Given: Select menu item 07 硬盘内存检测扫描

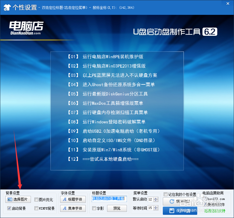Looking at the screenshot, I should 108,112.
